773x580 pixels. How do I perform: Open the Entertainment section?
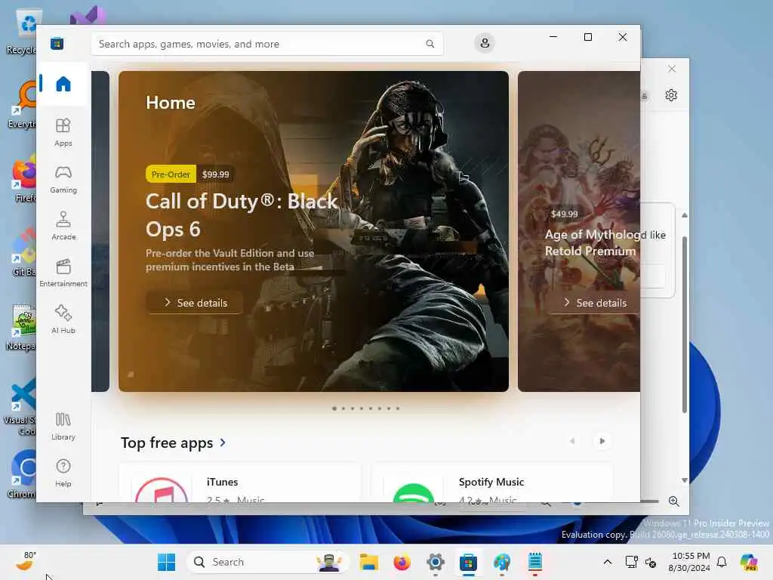(x=63, y=273)
